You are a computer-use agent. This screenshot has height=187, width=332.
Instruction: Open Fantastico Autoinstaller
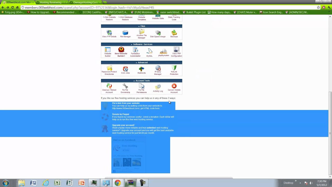point(135,52)
